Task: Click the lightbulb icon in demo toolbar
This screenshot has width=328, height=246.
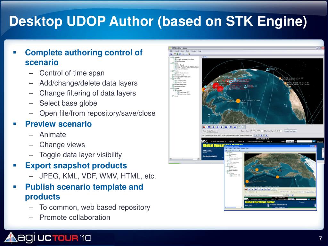Action: 189,54
